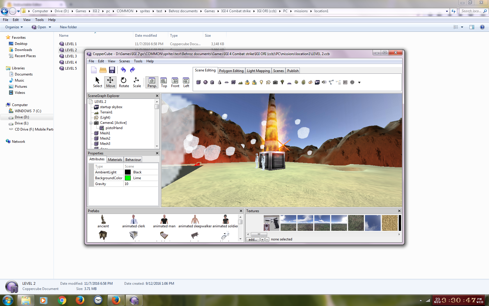Select startup skybox node

coord(111,107)
